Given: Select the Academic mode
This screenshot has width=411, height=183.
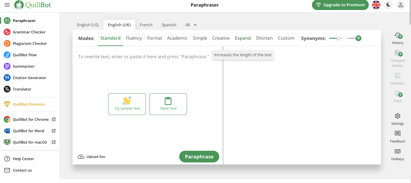Looking at the screenshot, I should [x=177, y=38].
